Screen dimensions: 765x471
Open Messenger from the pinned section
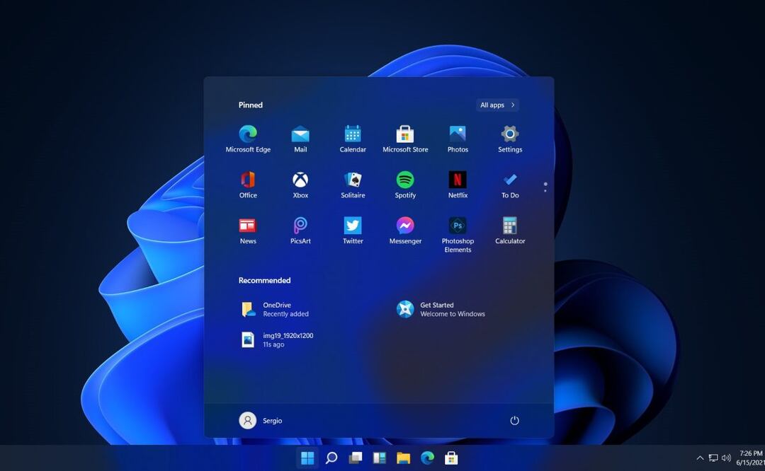pyautogui.click(x=404, y=226)
